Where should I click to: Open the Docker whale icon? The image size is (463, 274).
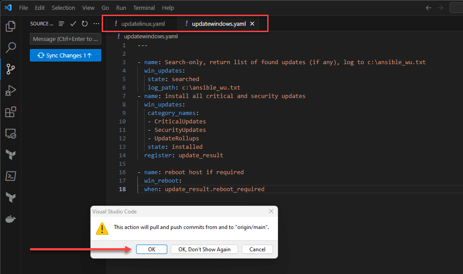[x=10, y=219]
